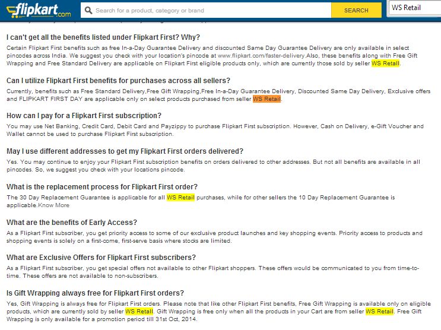This screenshot has height=330, width=441.
Task: Click the Flipkart logo
Action: click(36, 9)
